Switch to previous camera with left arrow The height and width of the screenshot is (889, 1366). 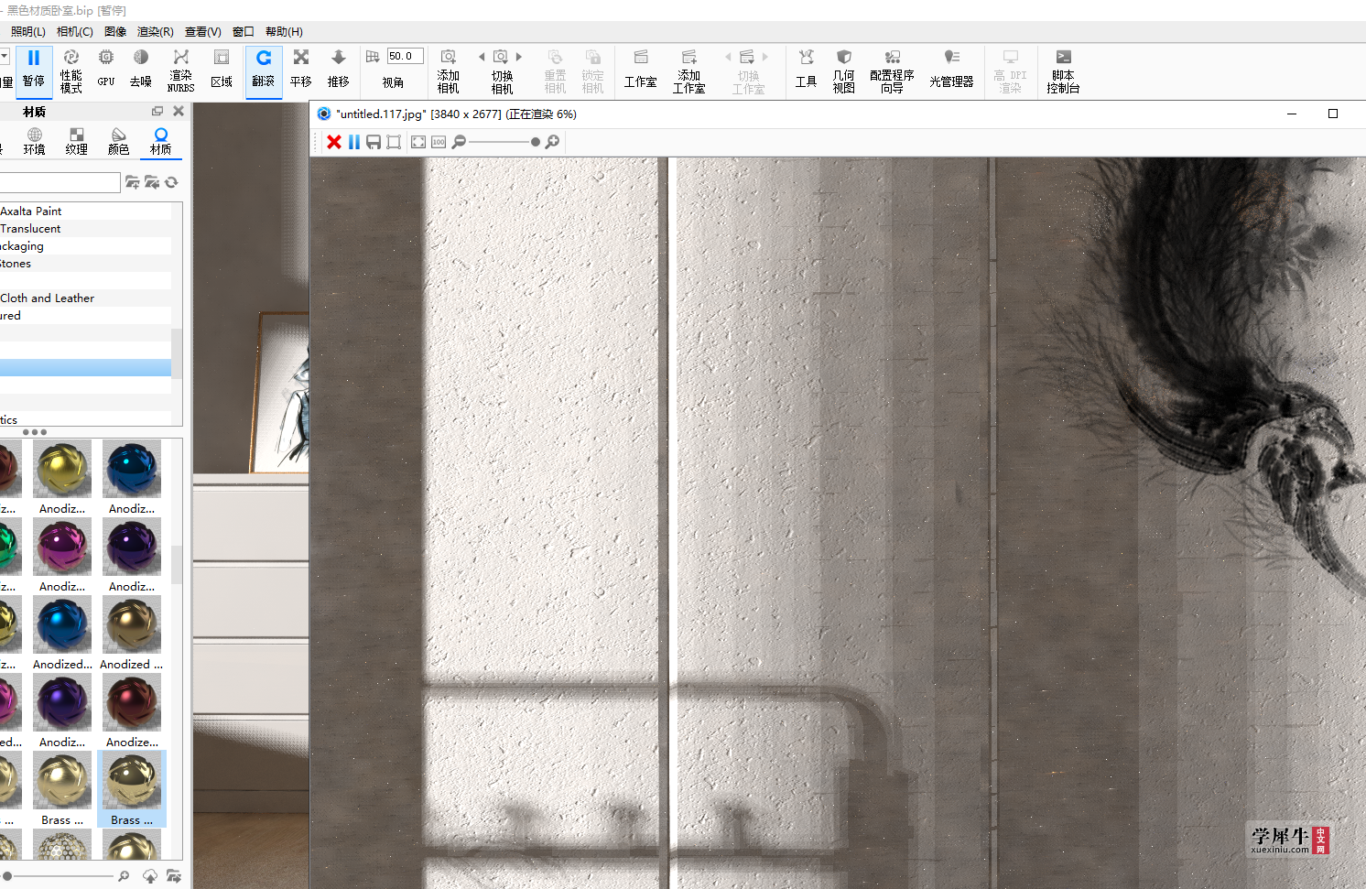coord(482,57)
